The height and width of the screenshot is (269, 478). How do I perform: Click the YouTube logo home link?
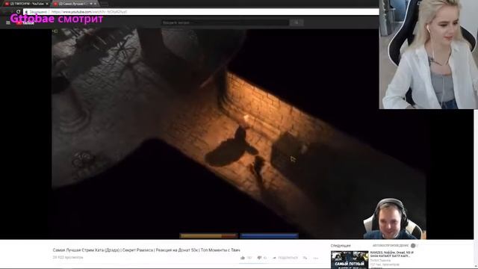25,22
